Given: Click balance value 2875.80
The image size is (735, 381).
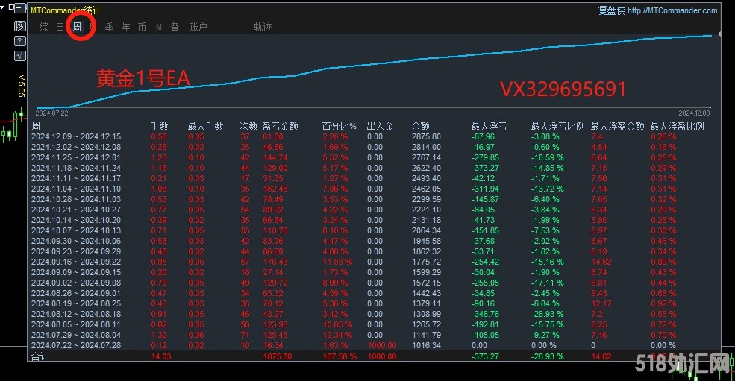Looking at the screenshot, I should (x=426, y=136).
